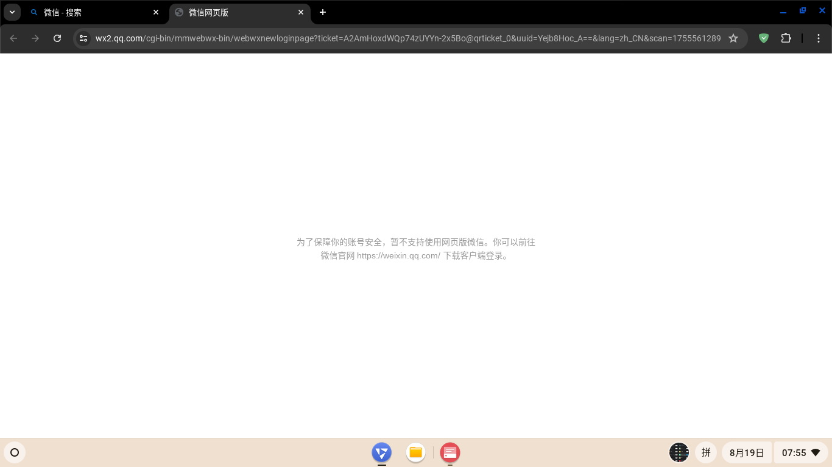Click the weixin.qq.com URL text

point(398,256)
